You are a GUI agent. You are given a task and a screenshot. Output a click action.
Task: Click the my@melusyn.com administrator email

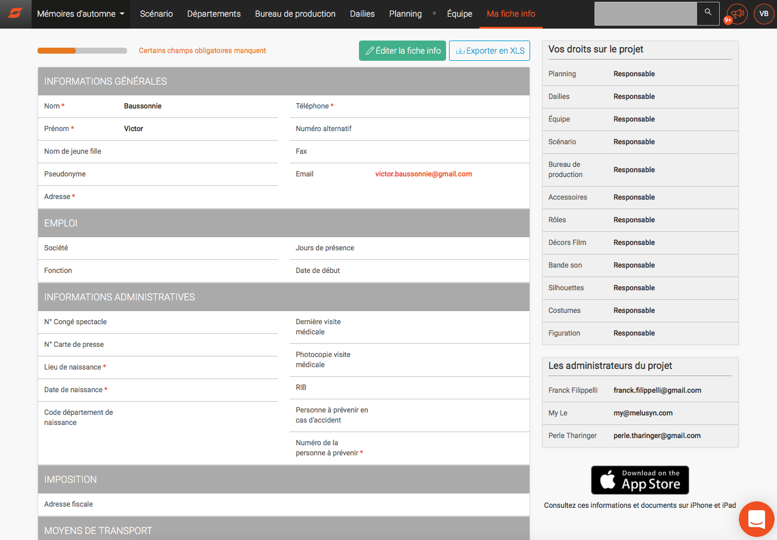click(643, 413)
